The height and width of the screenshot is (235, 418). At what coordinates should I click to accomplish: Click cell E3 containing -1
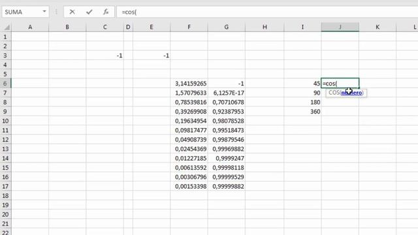(x=152, y=55)
